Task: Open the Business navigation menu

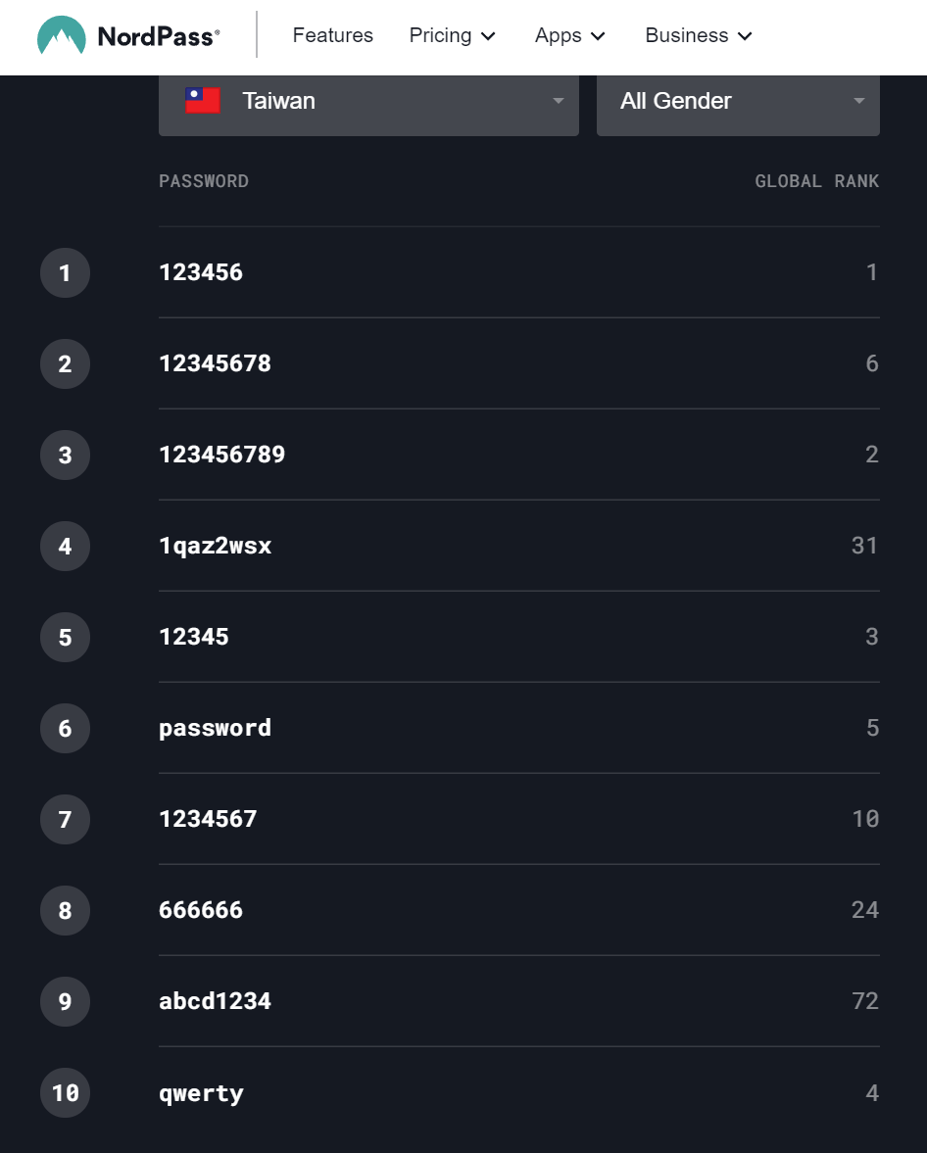Action: click(698, 35)
